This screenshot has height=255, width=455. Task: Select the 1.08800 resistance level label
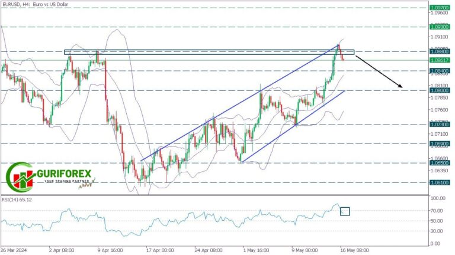tap(440, 51)
